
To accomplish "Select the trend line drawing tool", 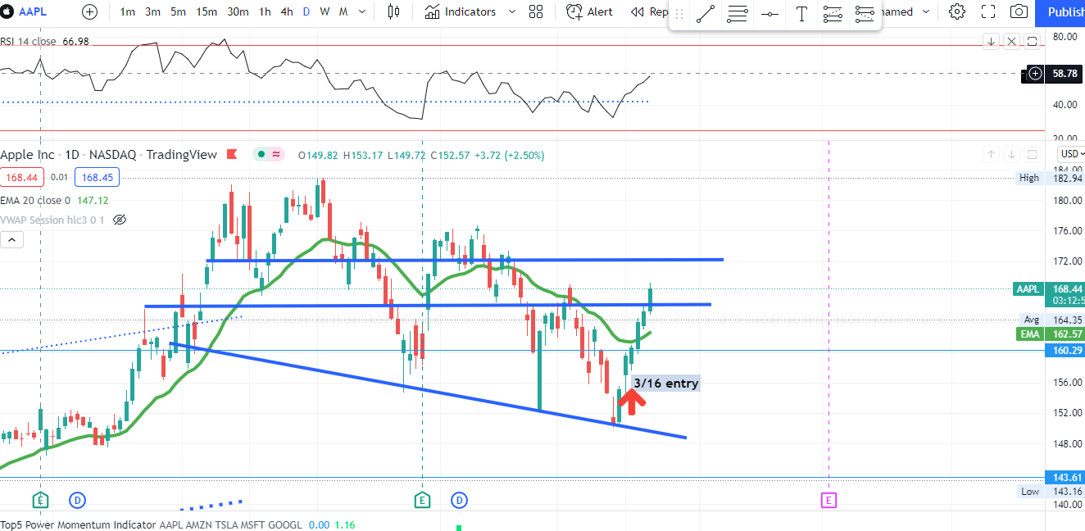I will [x=706, y=13].
